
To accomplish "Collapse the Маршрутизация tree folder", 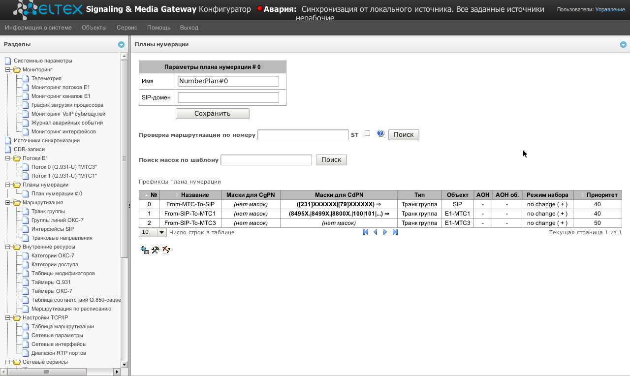I will coord(8,202).
